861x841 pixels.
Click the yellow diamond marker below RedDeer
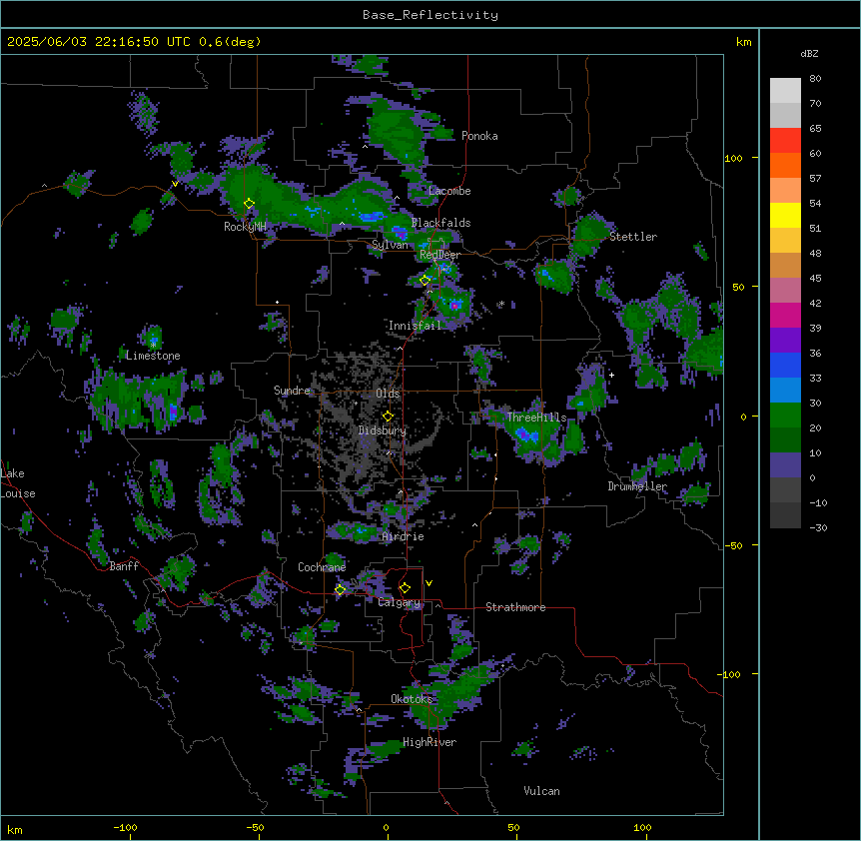[425, 280]
